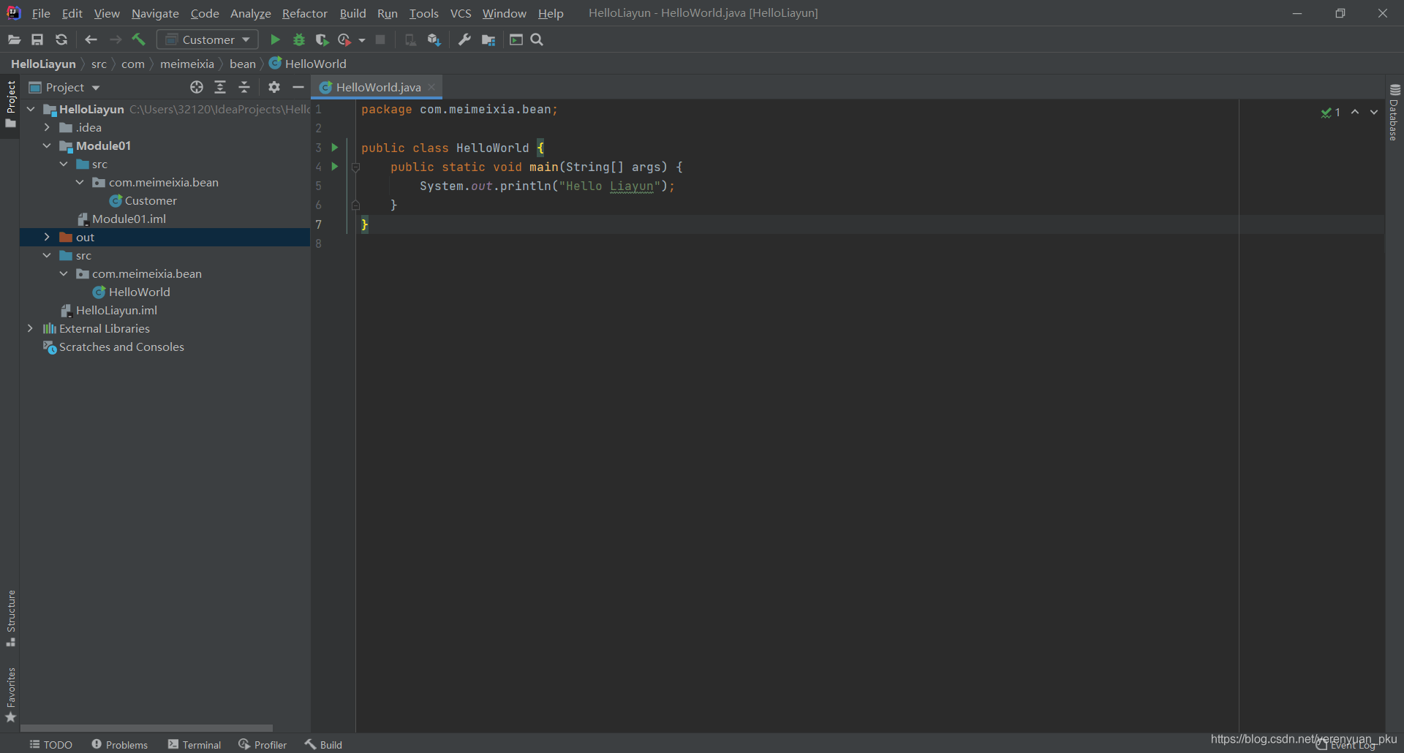1404x753 pixels.
Task: Open settings via the wrench icon
Action: point(464,39)
